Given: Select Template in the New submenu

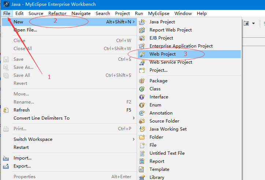Looking at the screenshot, I should click(189, 169).
